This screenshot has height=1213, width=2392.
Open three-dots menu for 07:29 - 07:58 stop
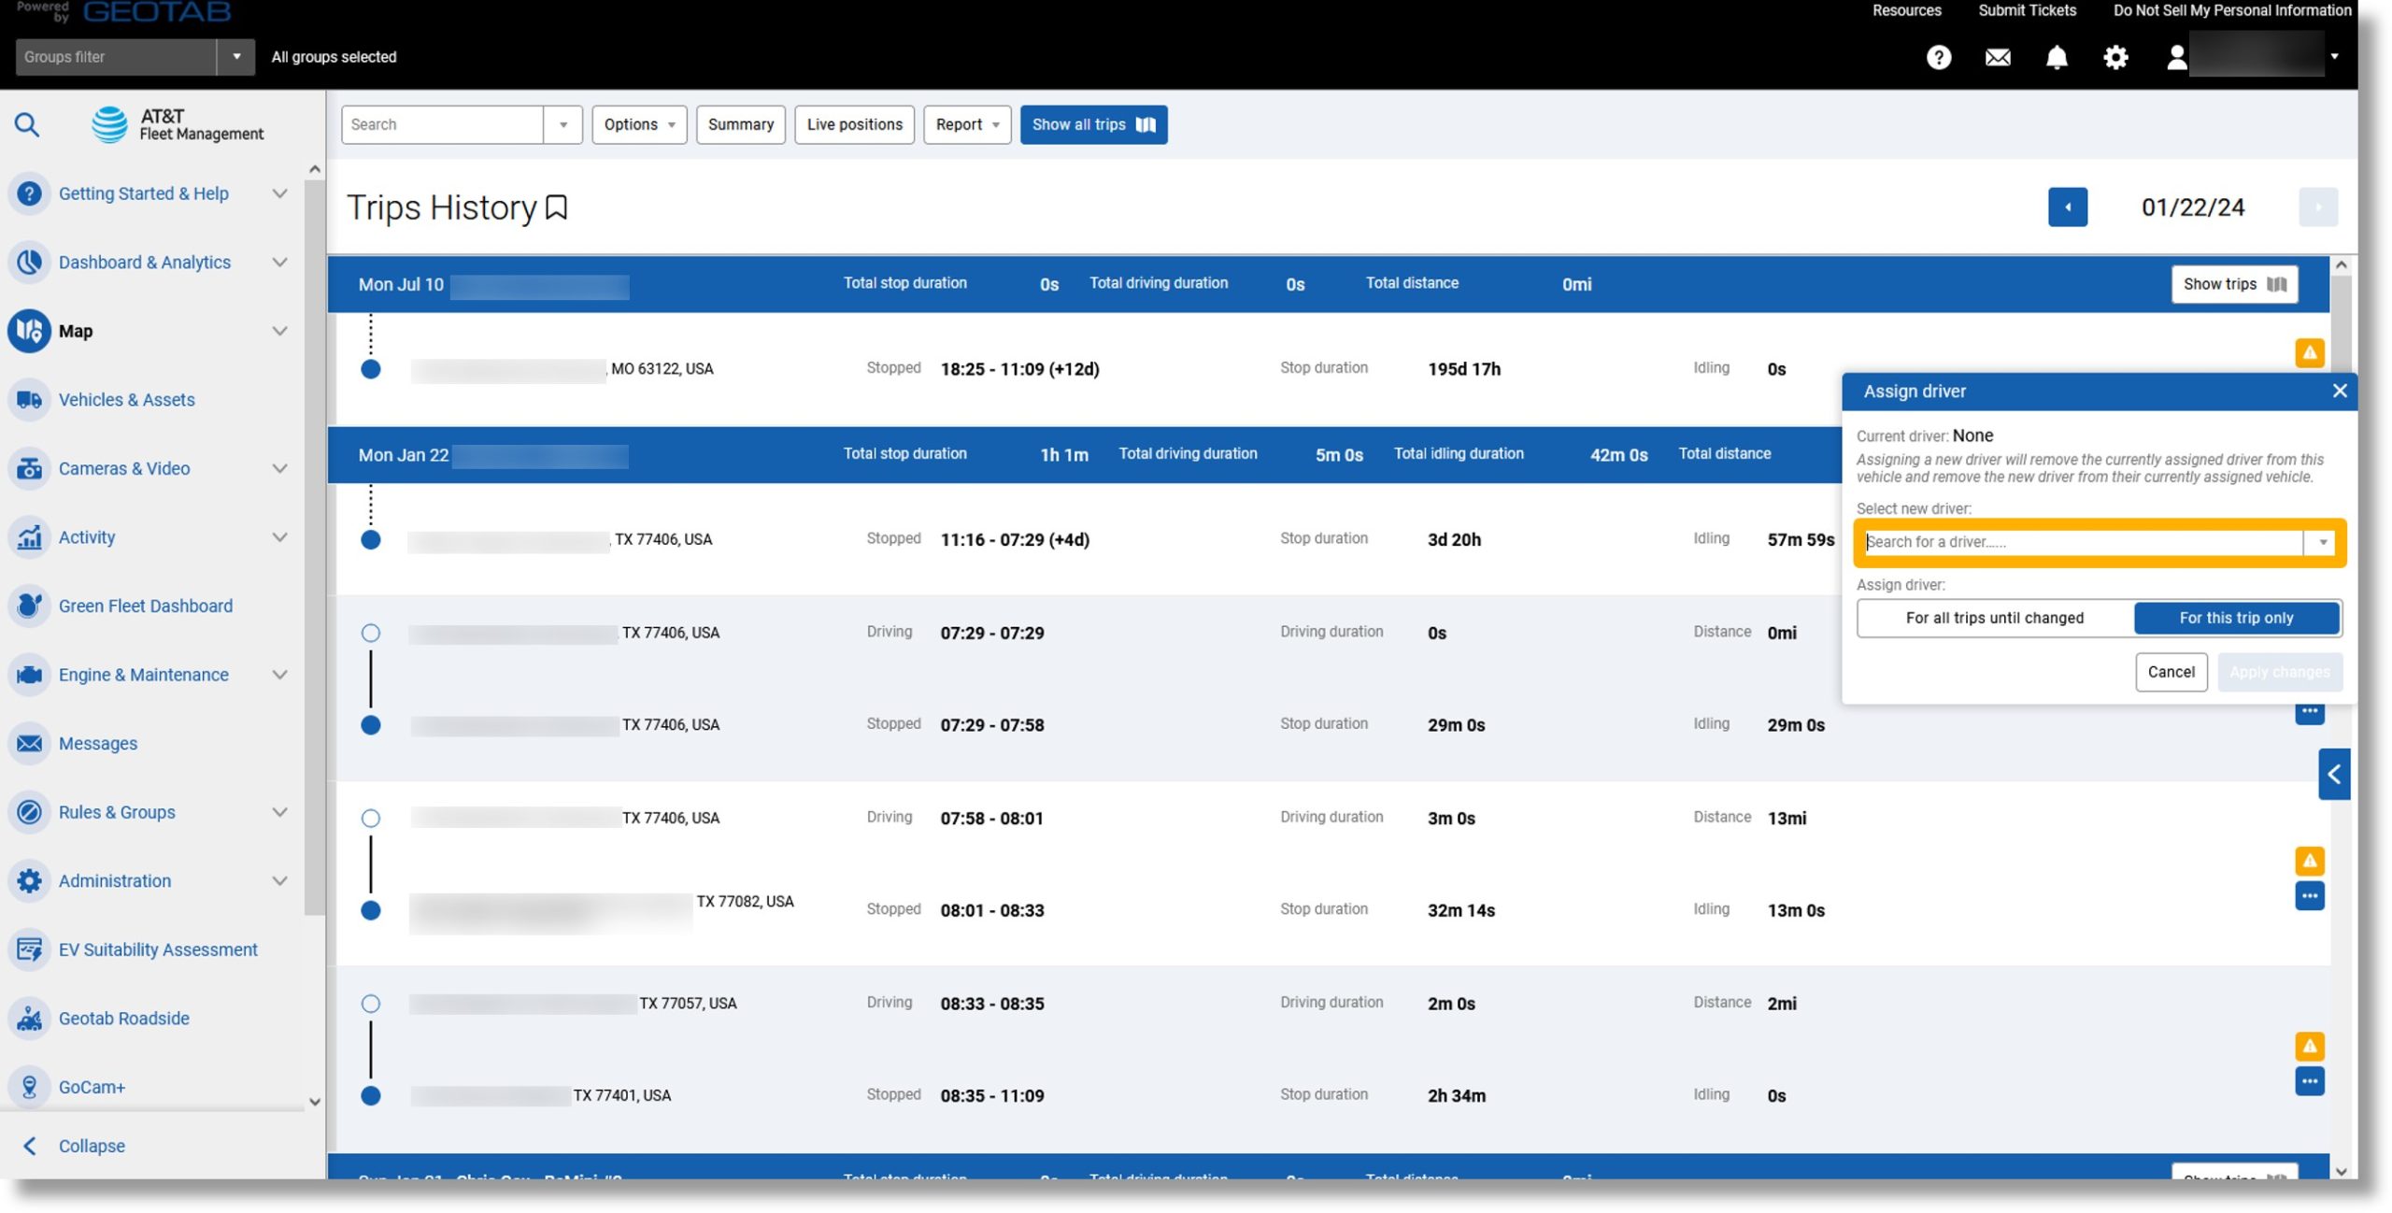click(x=2310, y=714)
